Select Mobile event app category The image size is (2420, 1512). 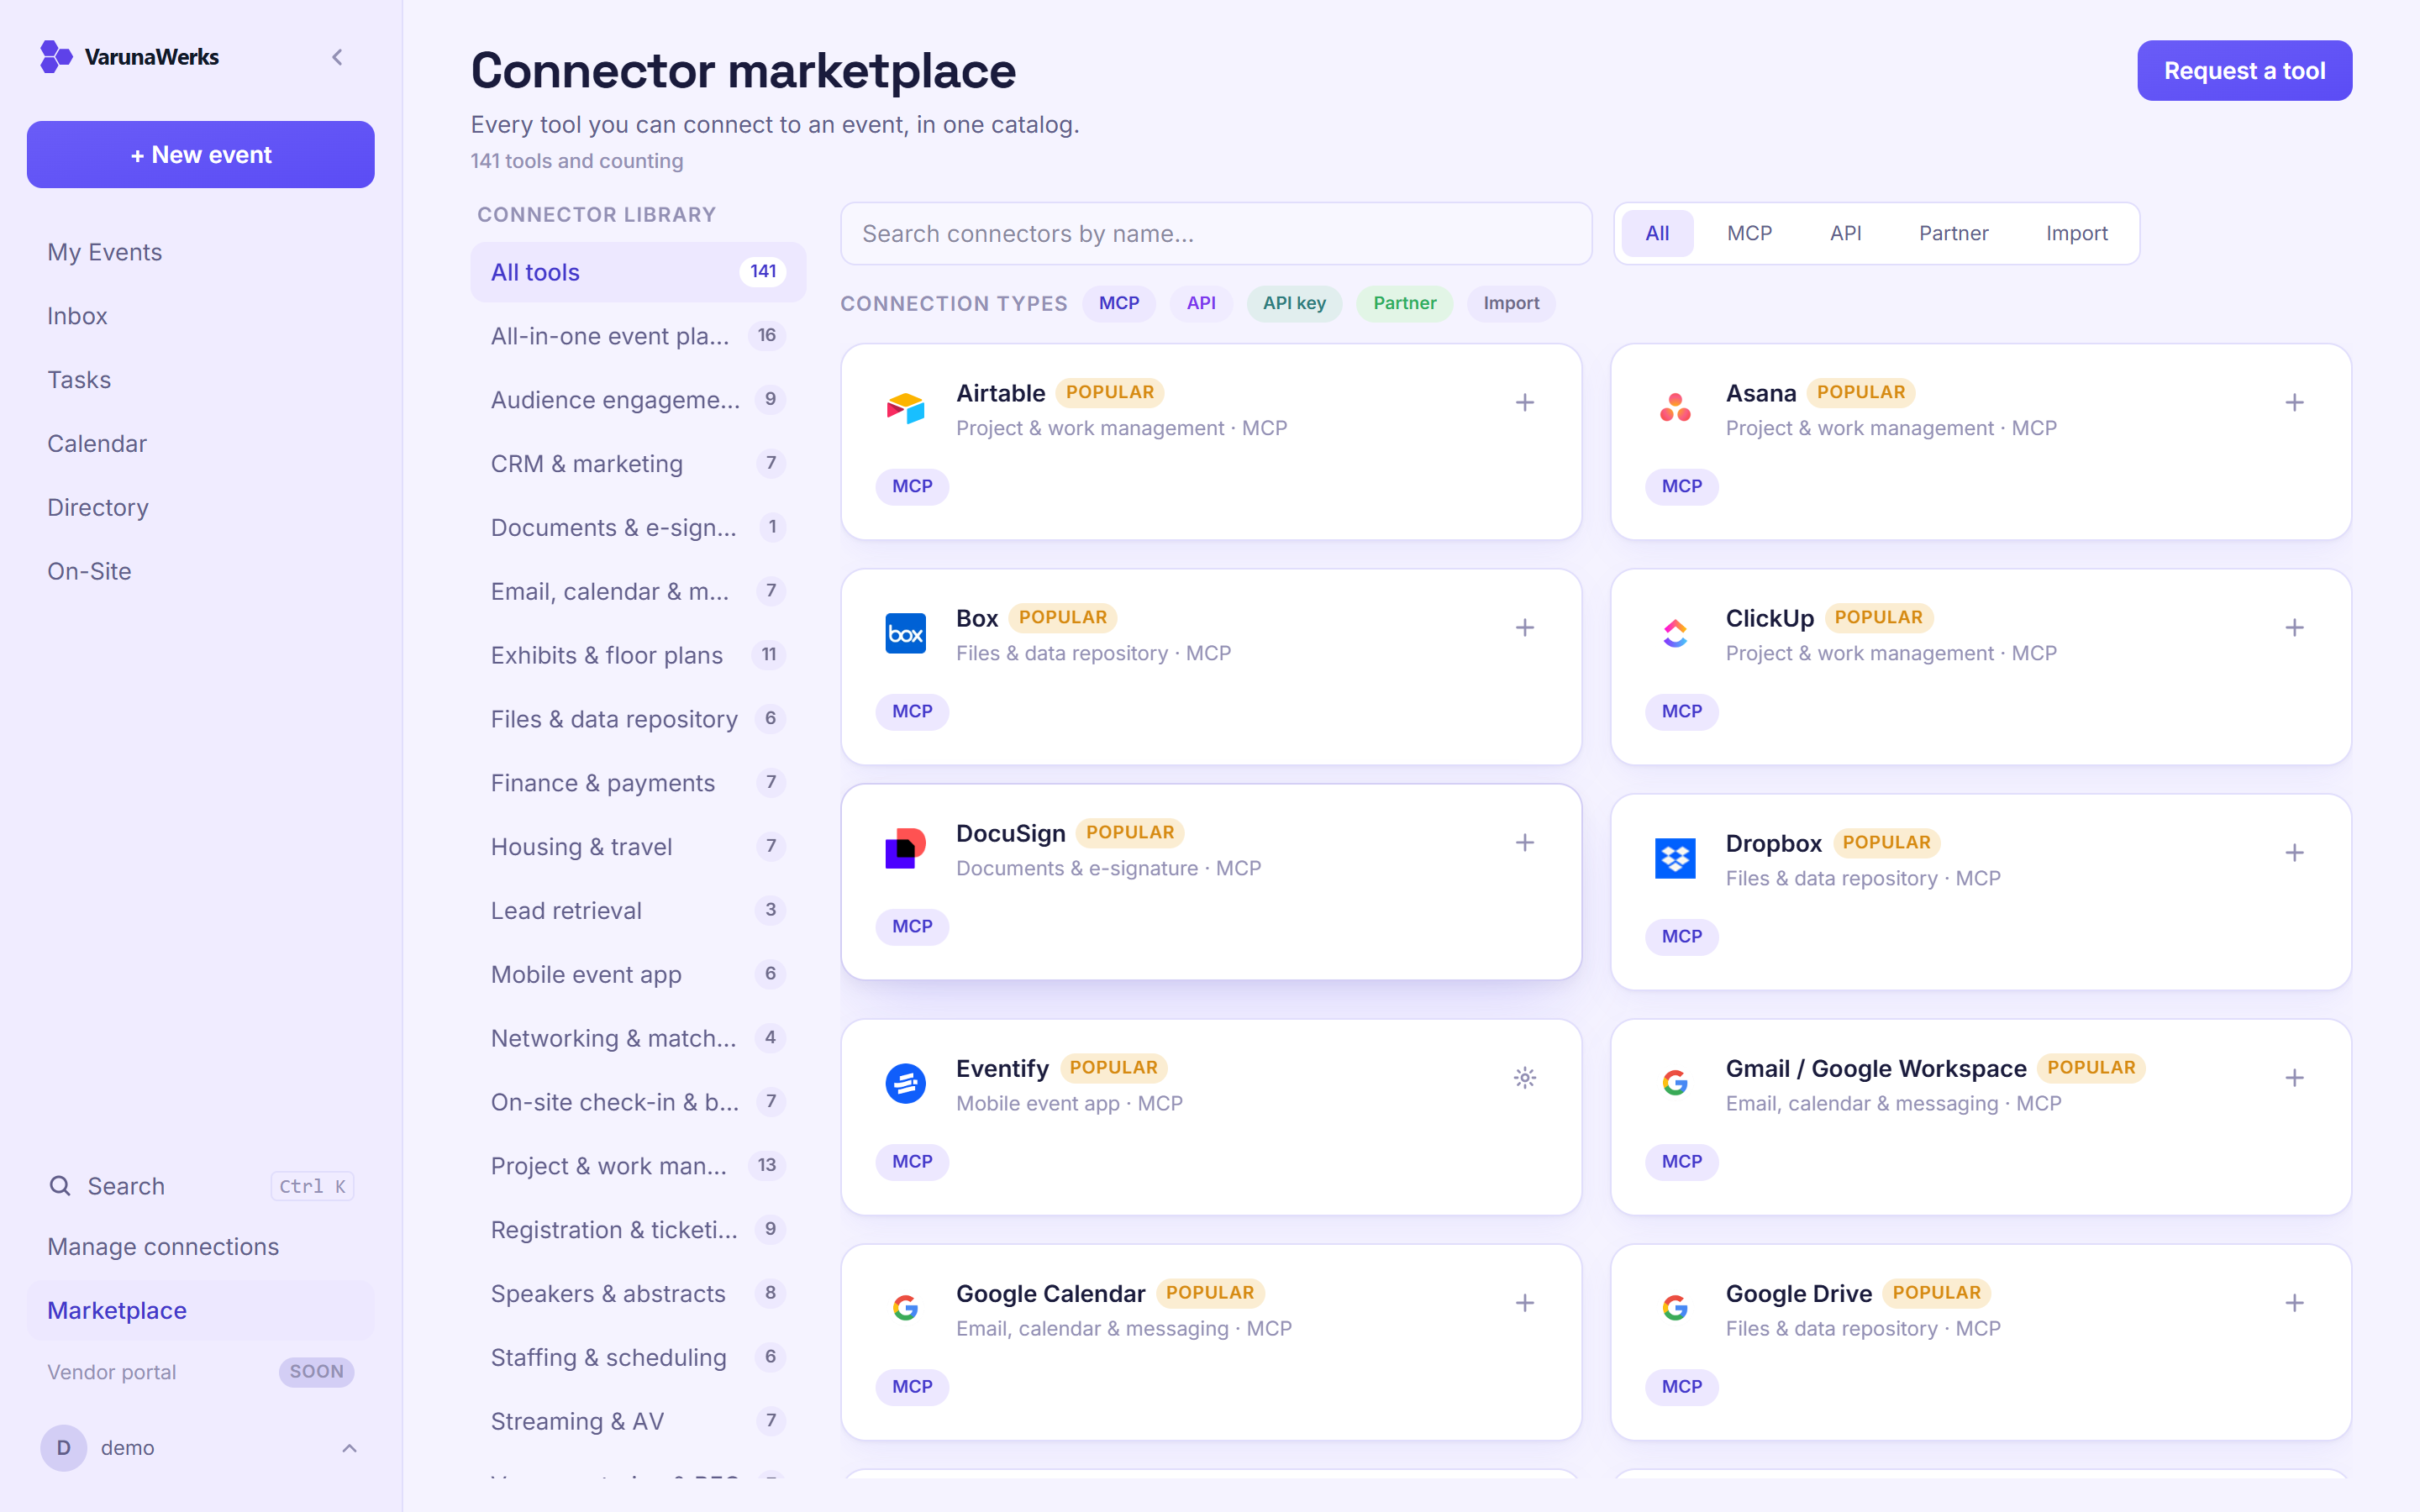638,974
